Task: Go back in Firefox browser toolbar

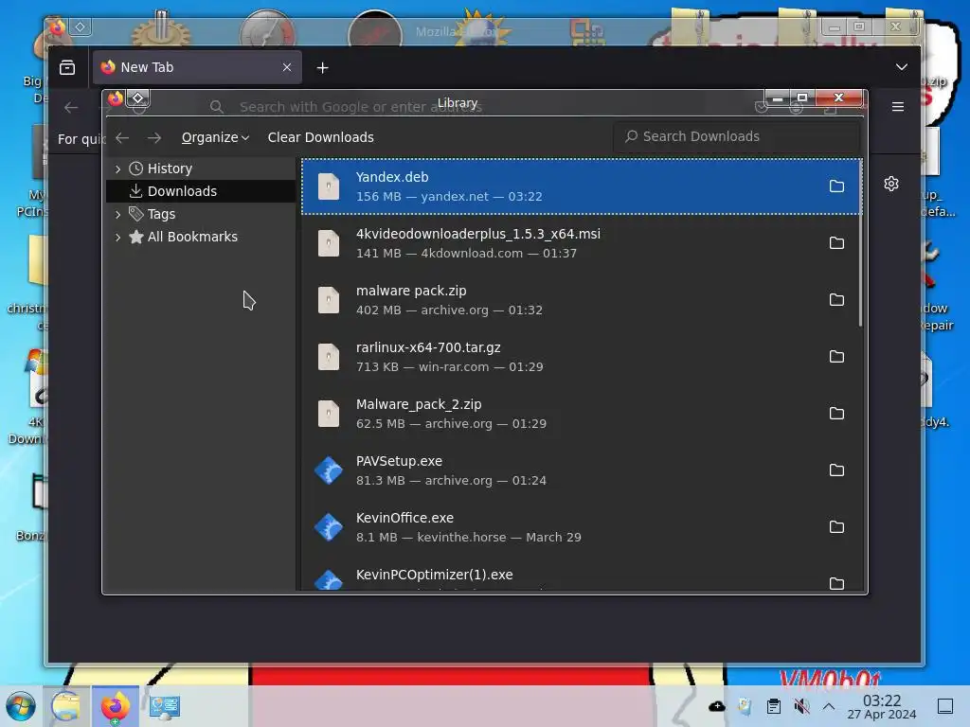Action: (71, 108)
